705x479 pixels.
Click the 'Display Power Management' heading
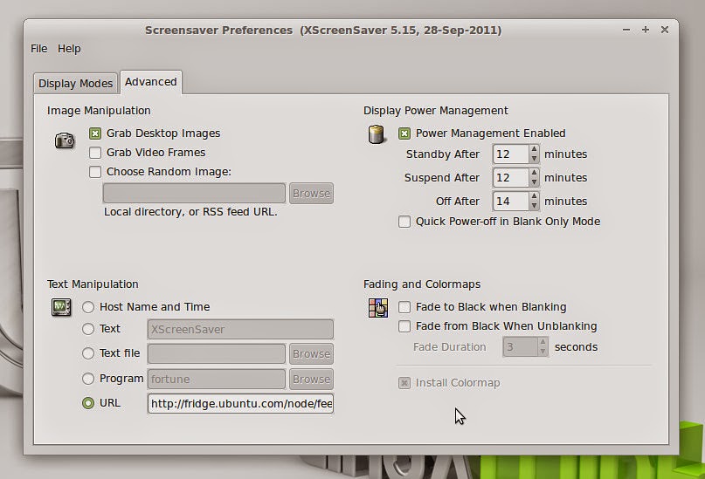[x=436, y=111]
